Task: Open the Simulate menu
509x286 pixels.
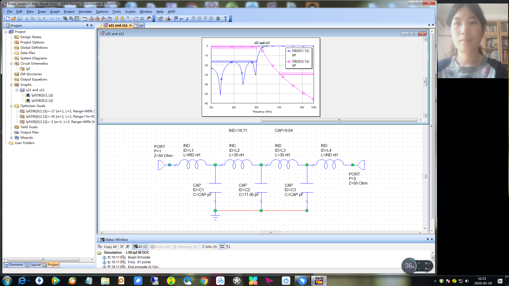Action: tap(85, 11)
